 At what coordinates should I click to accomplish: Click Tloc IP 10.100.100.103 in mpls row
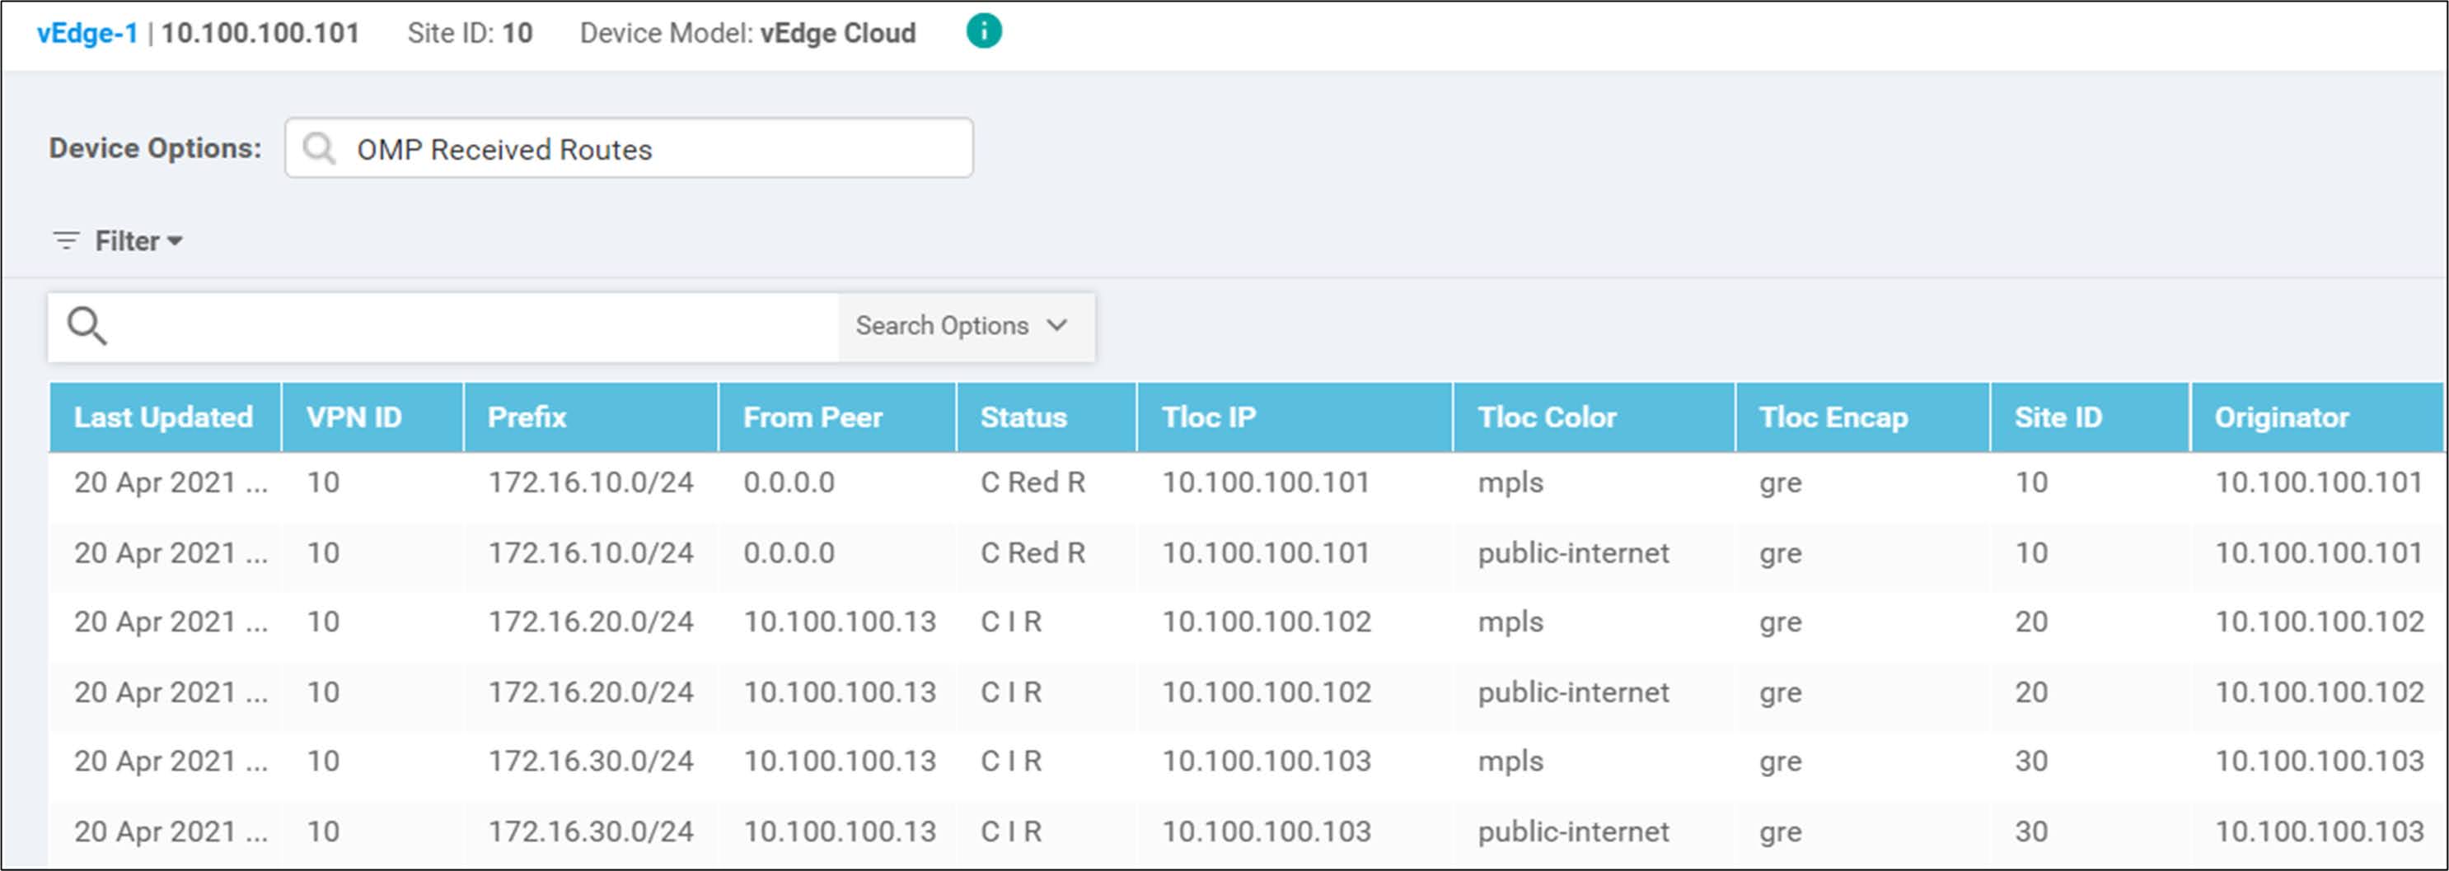(x=1267, y=761)
